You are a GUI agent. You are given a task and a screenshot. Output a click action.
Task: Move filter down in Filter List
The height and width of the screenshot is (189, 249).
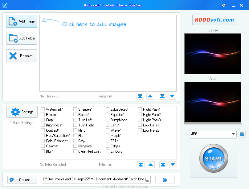click(173, 165)
